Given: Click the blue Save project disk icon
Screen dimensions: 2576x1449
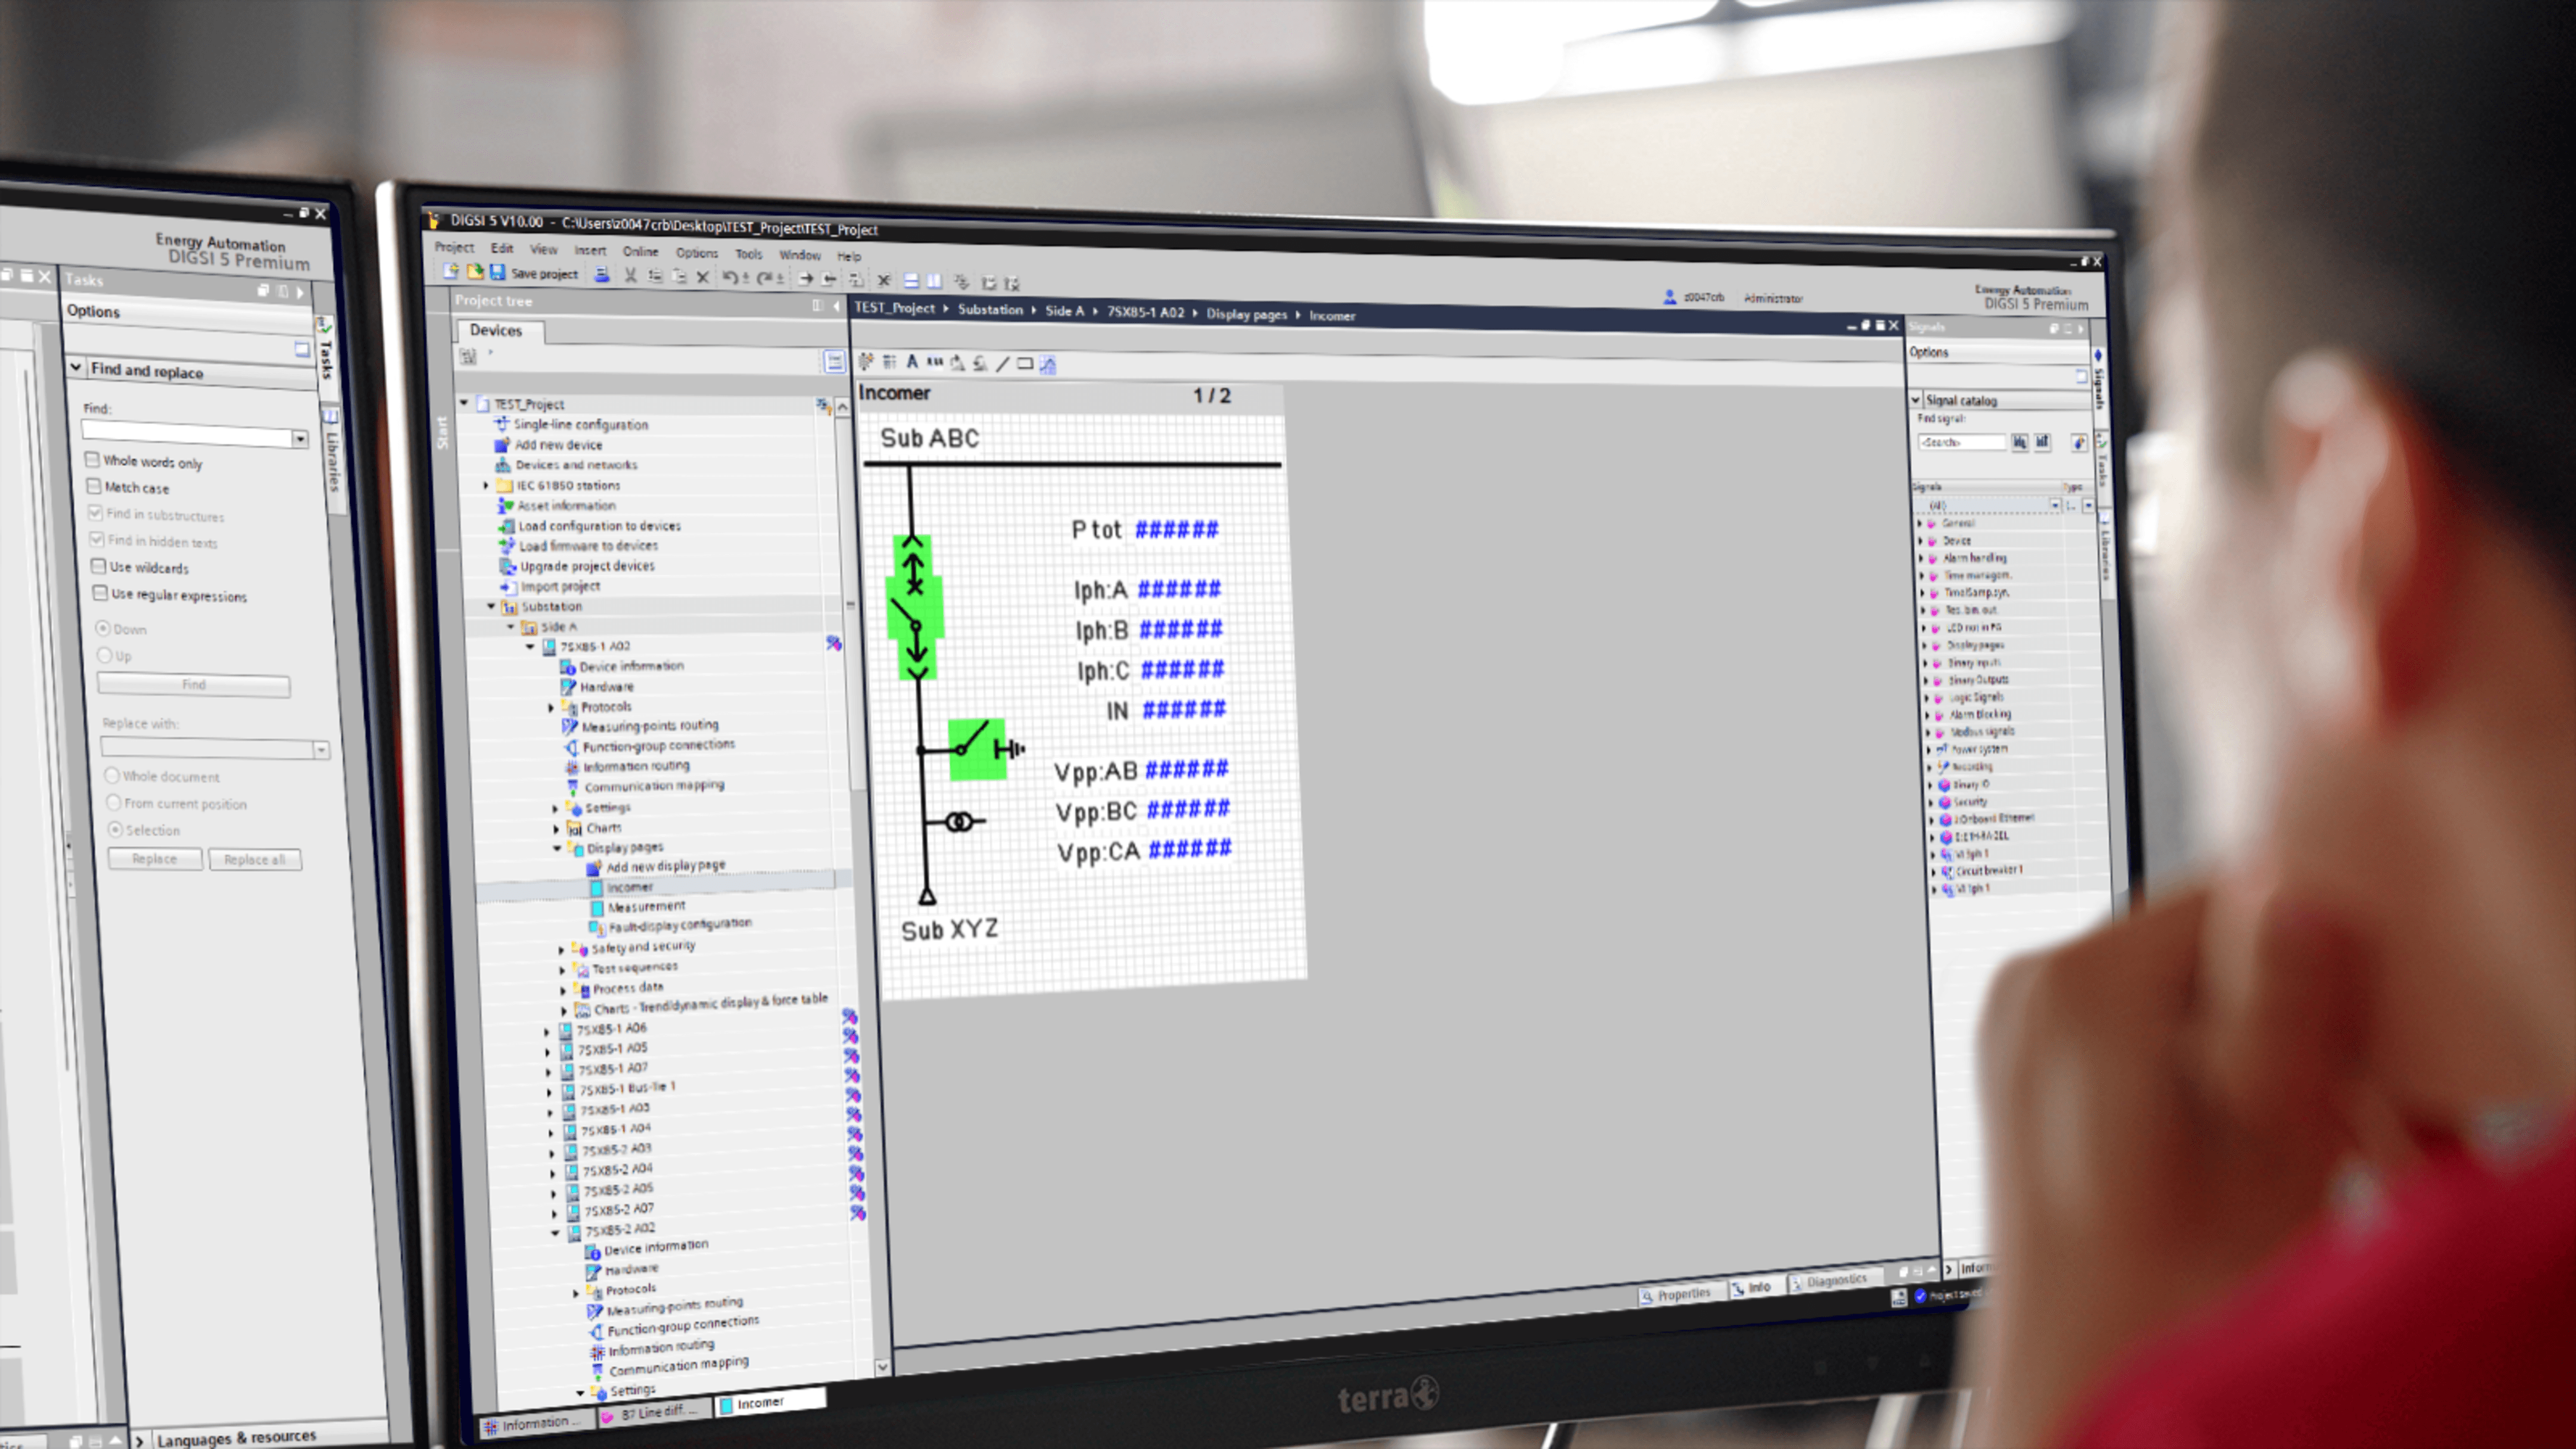Looking at the screenshot, I should click(497, 273).
